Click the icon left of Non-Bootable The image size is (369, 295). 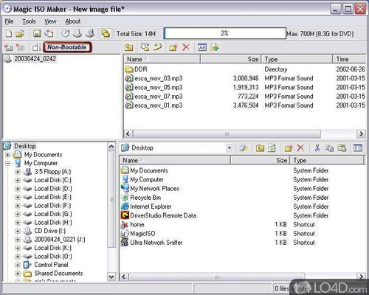tap(37, 47)
